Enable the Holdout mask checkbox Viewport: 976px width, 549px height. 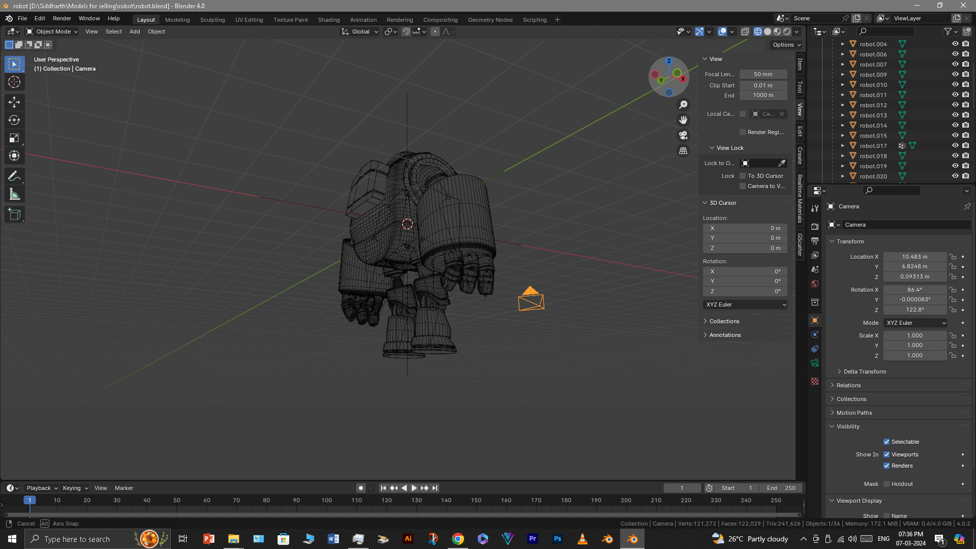(x=887, y=484)
